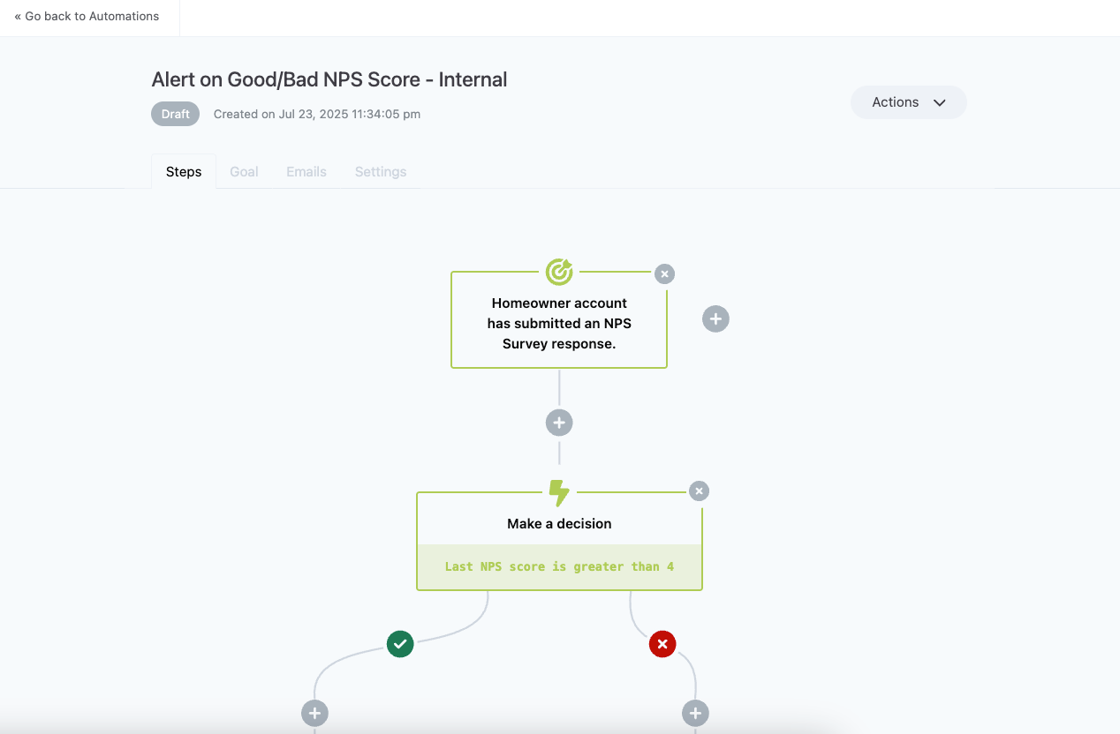Add a step under the no branch
The height and width of the screenshot is (734, 1120).
tap(696, 713)
